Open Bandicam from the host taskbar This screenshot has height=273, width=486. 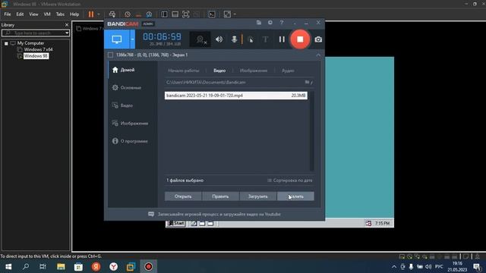(x=149, y=266)
